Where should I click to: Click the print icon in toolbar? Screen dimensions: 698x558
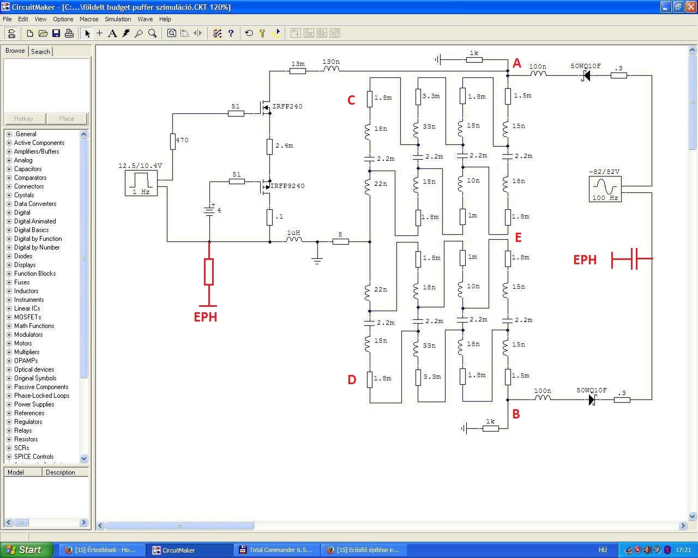[69, 33]
